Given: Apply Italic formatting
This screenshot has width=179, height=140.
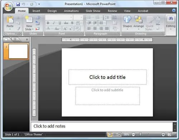Looking at the screenshot, I should [x=54, y=23].
